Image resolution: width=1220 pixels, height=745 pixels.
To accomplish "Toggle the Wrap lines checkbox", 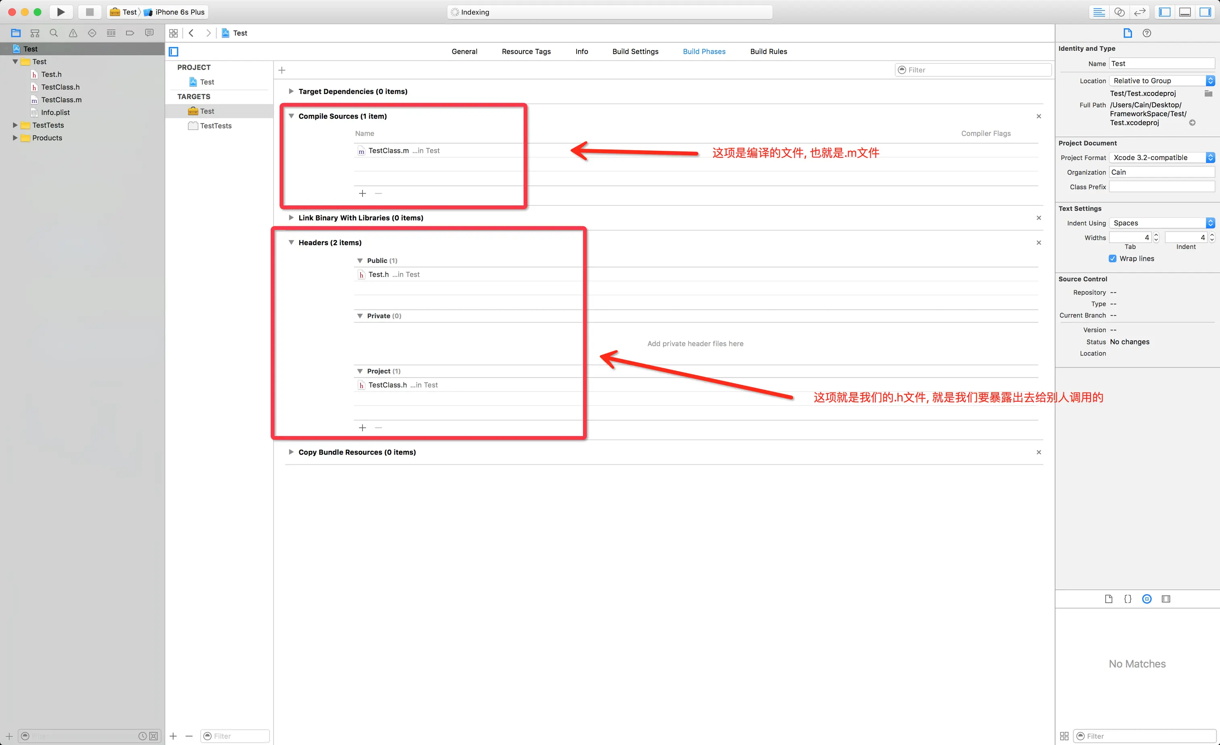I will tap(1113, 259).
